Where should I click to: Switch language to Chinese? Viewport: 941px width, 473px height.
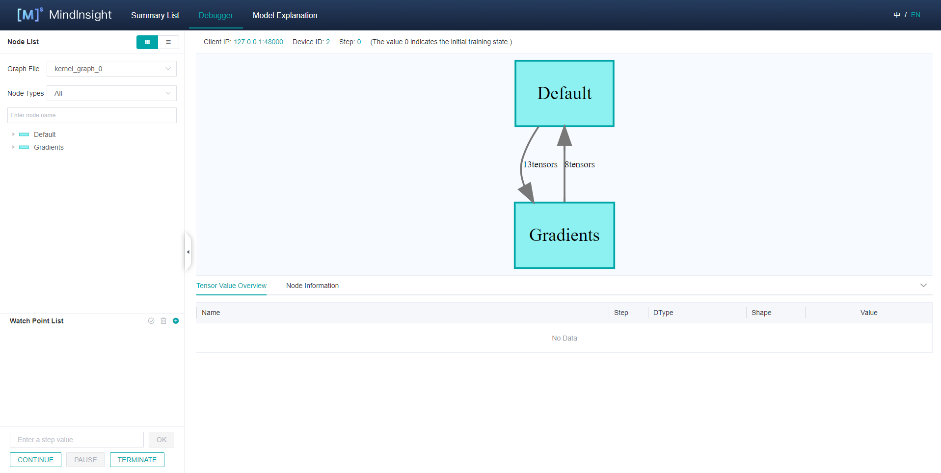tap(897, 15)
